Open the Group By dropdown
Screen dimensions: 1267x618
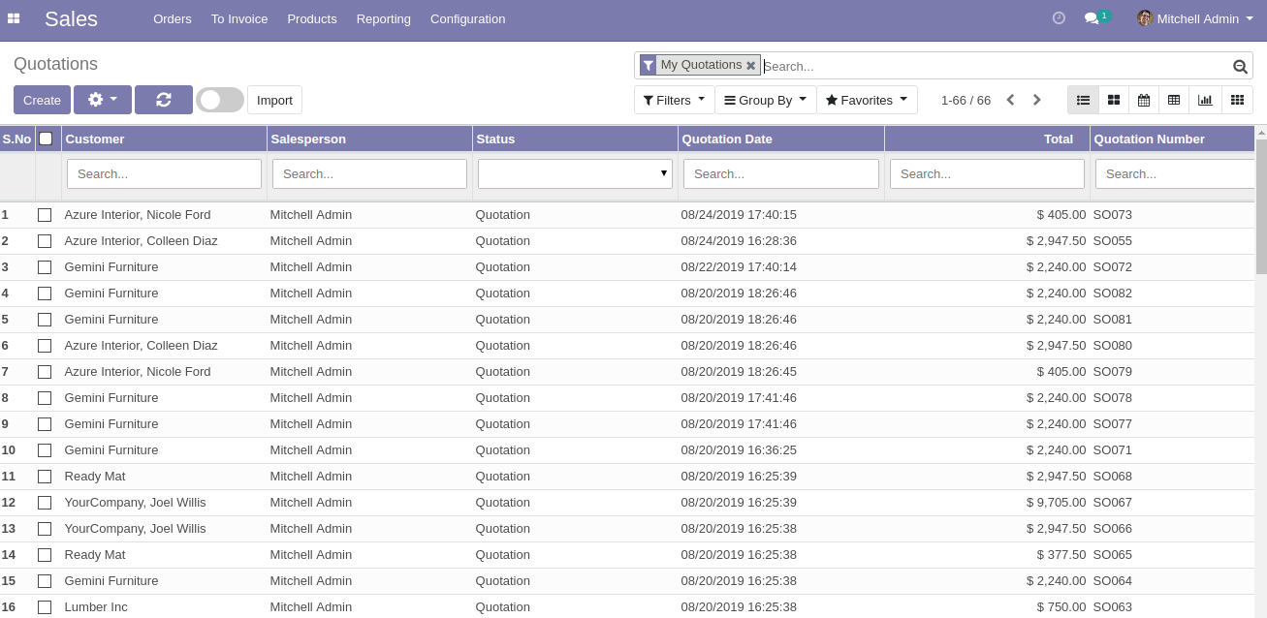point(765,100)
